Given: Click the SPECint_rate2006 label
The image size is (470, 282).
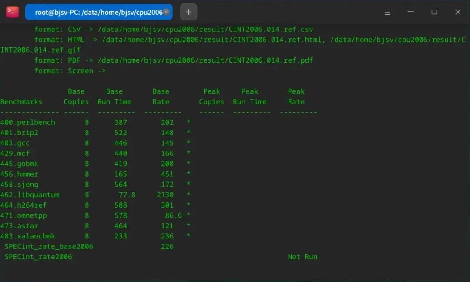Looking at the screenshot, I should [x=38, y=257].
